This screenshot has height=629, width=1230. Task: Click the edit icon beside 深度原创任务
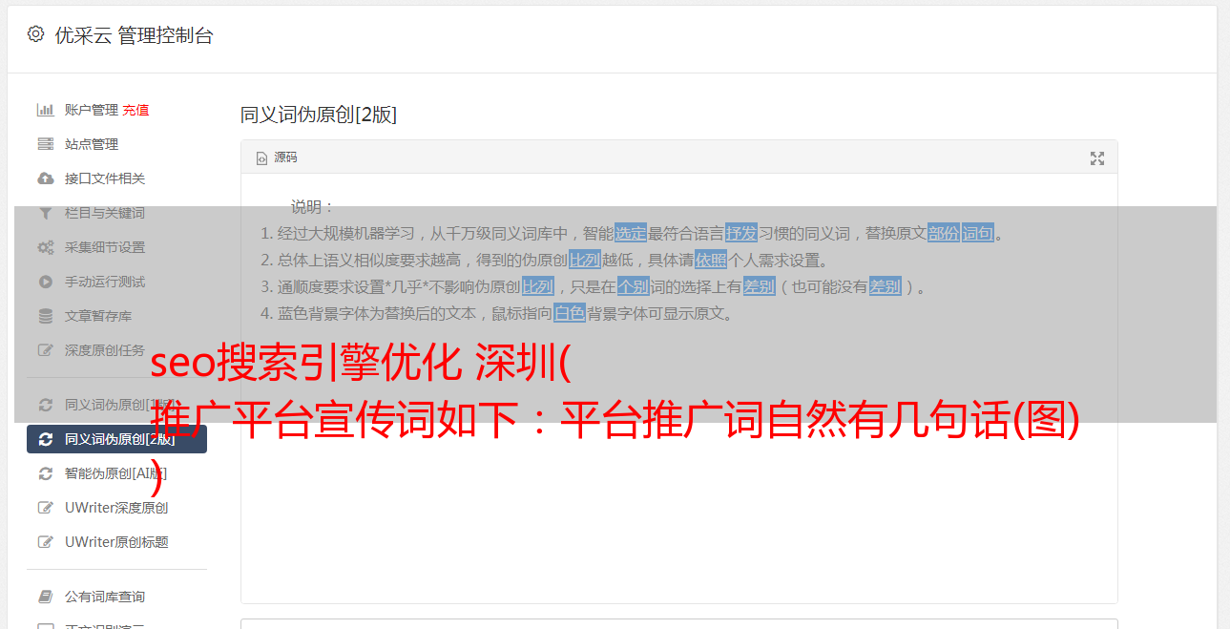tap(45, 350)
